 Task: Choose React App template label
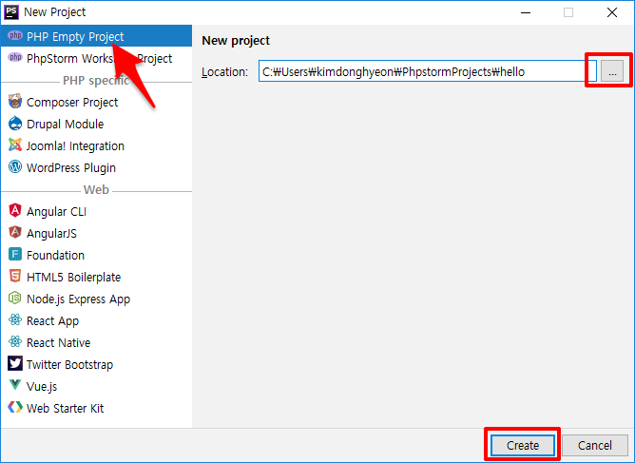52,321
